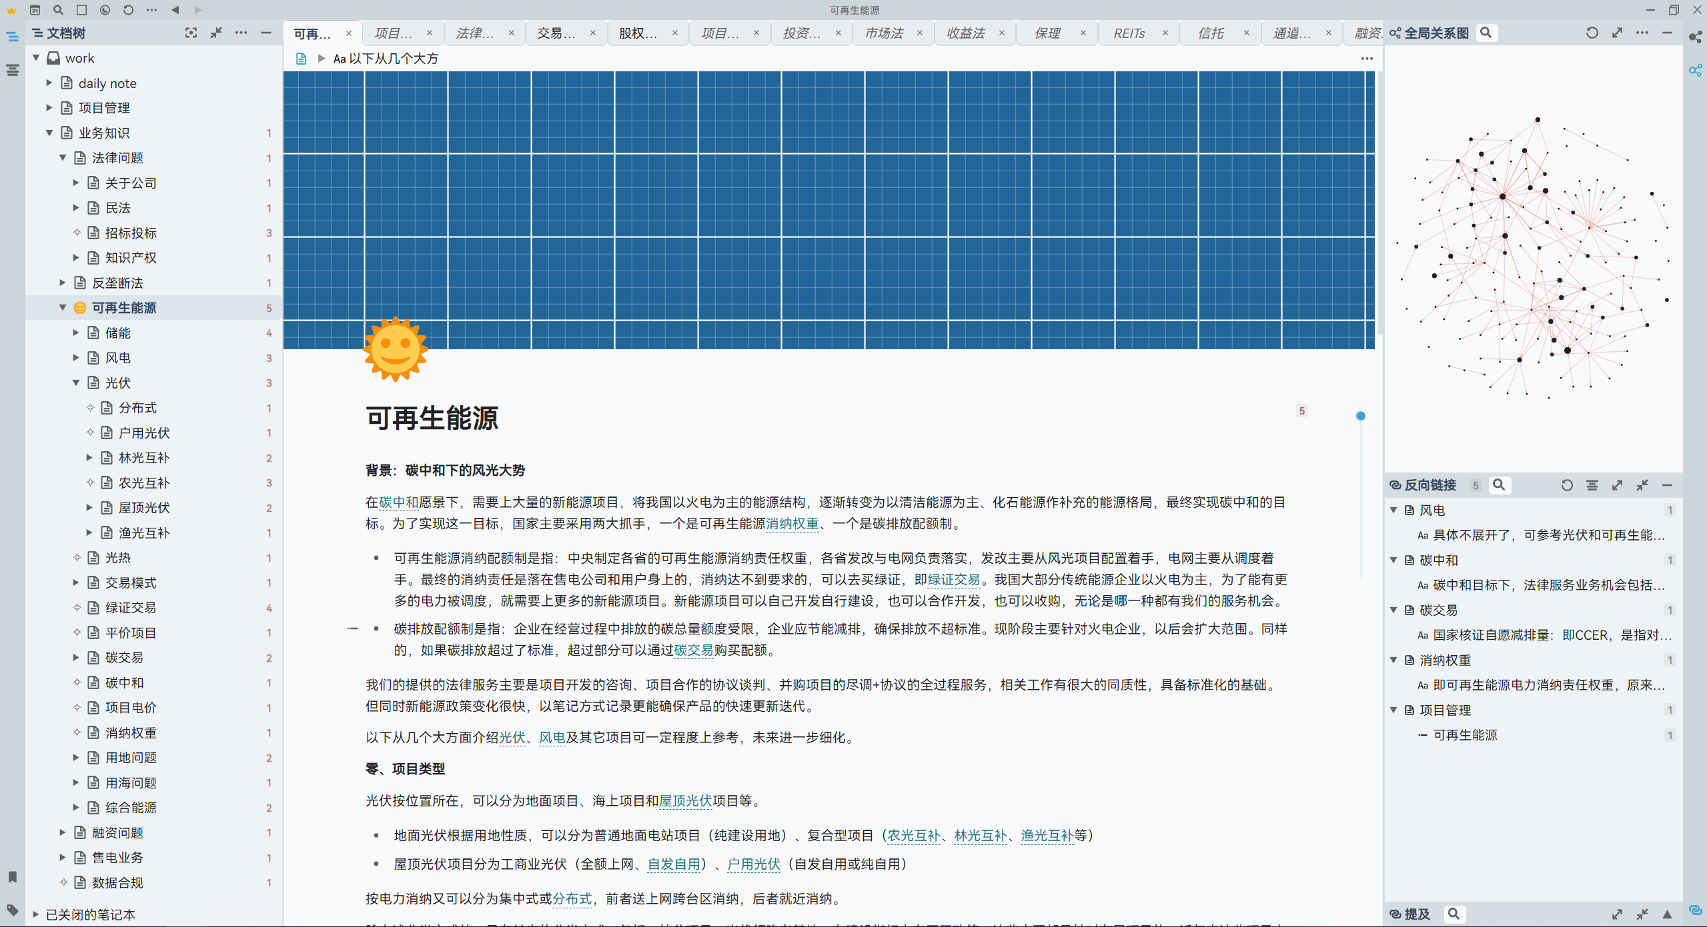This screenshot has width=1707, height=927.
Task: Search in the mentions panel
Action: (x=1454, y=914)
